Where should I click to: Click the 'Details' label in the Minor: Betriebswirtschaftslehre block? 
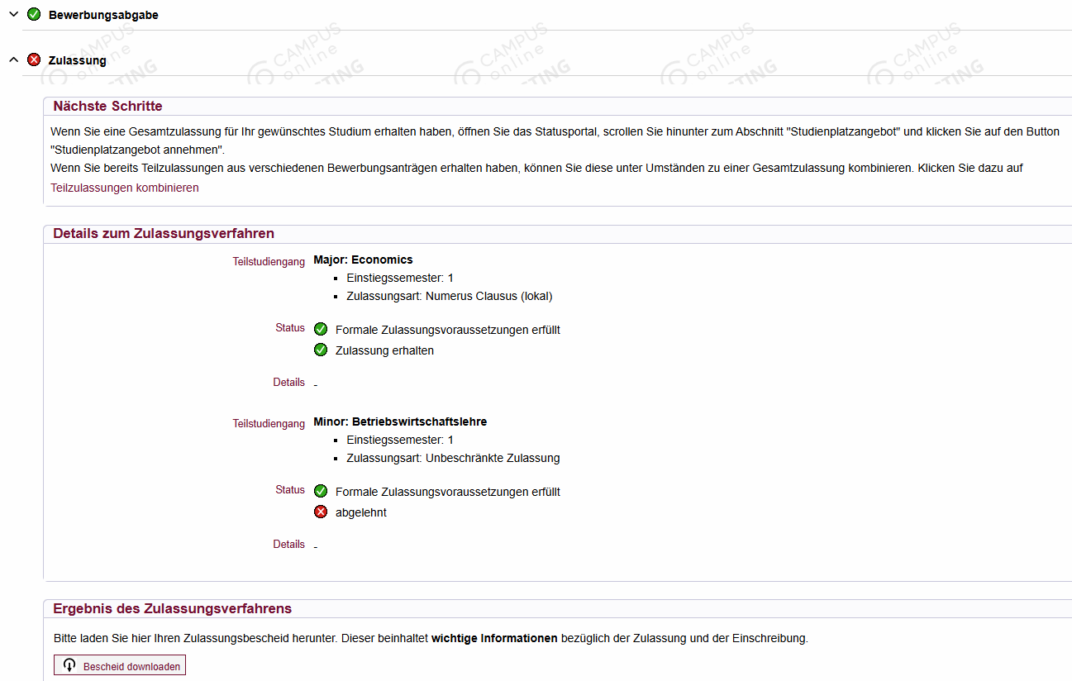[289, 545]
